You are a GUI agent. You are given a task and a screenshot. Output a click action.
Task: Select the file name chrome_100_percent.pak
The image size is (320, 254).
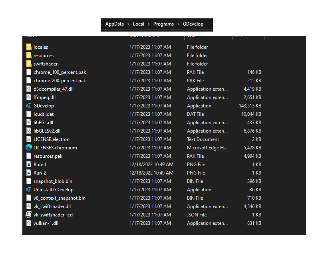60,72
